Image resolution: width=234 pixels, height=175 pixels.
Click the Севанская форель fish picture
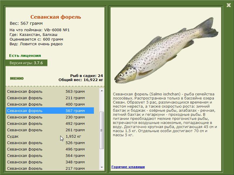click(x=166, y=50)
